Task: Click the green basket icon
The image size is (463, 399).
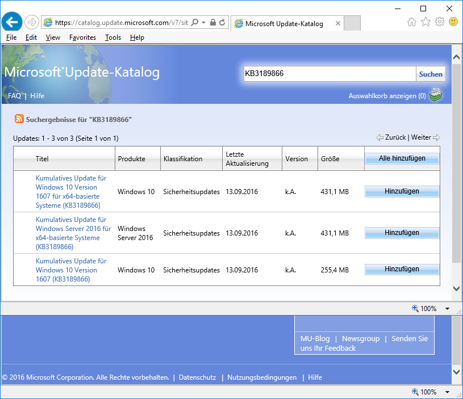Action: pos(436,95)
